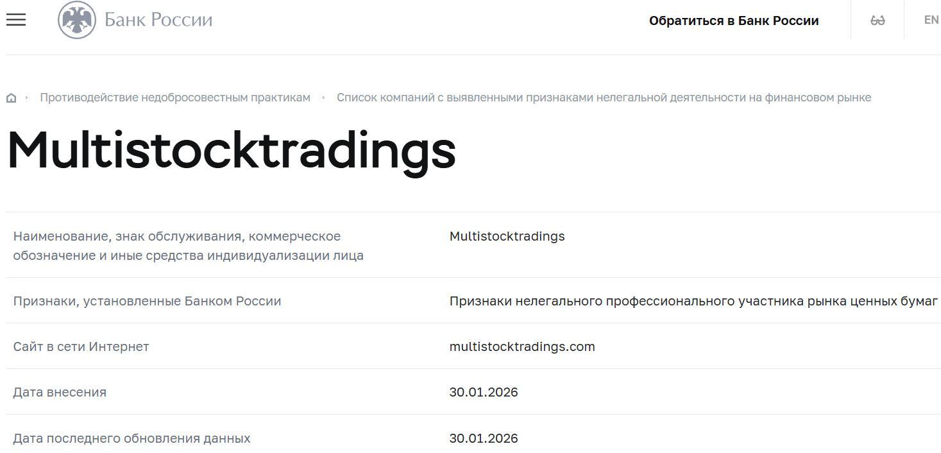Open breadcrumb 'Противодействие недобросовестным практикам'
The height and width of the screenshot is (453, 941).
[175, 97]
